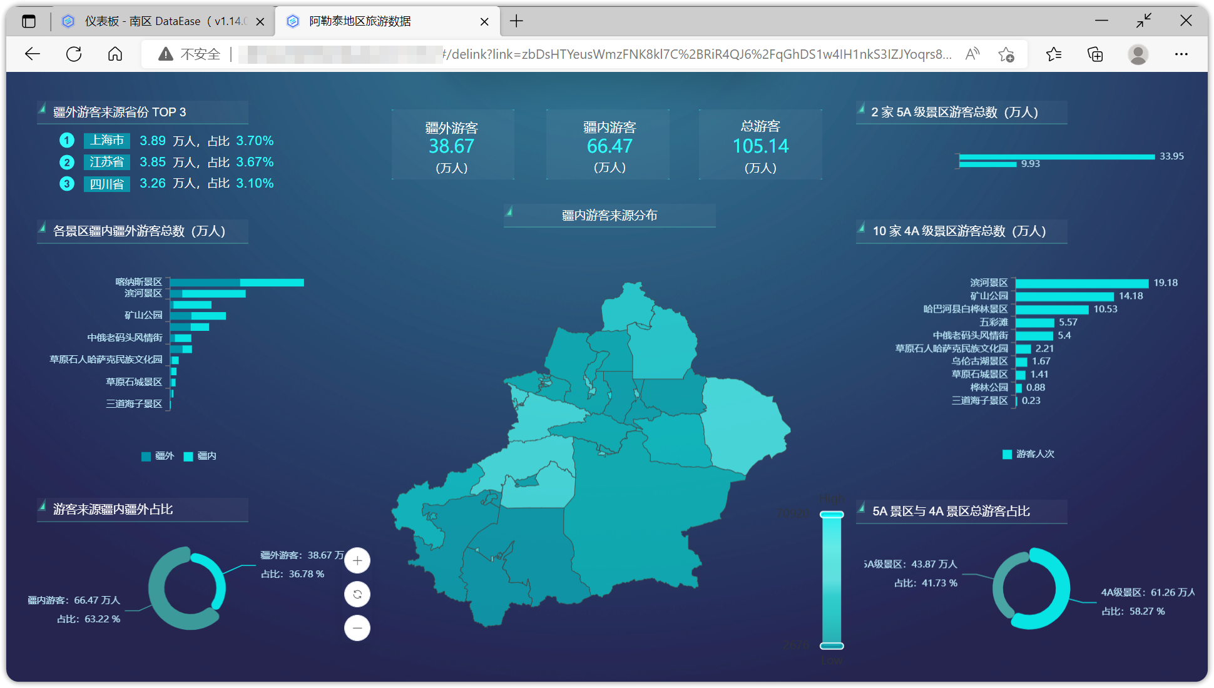Image resolution: width=1214 pixels, height=688 pixels.
Task: Click the browser back arrow
Action: point(33,54)
